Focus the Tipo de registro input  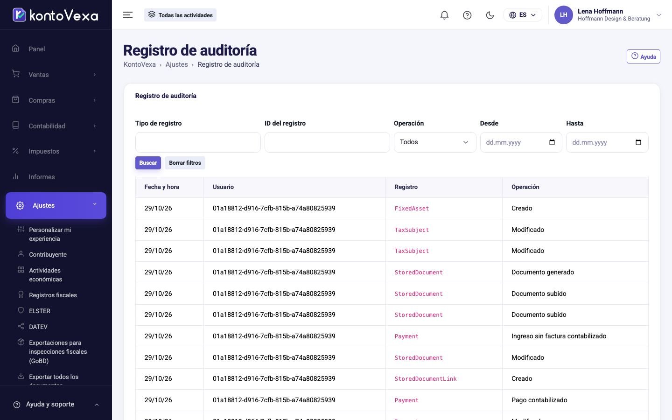point(198,142)
